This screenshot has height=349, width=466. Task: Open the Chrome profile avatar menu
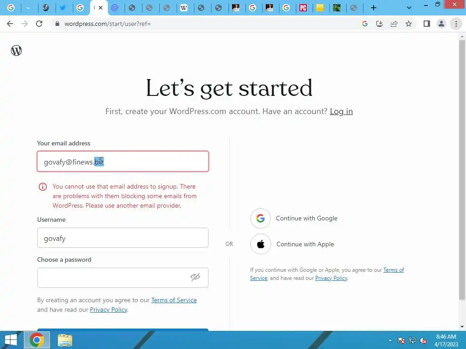pos(441,24)
